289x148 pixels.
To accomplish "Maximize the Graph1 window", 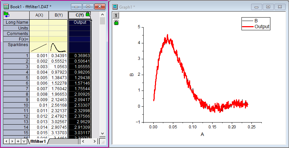I will 268,7.
